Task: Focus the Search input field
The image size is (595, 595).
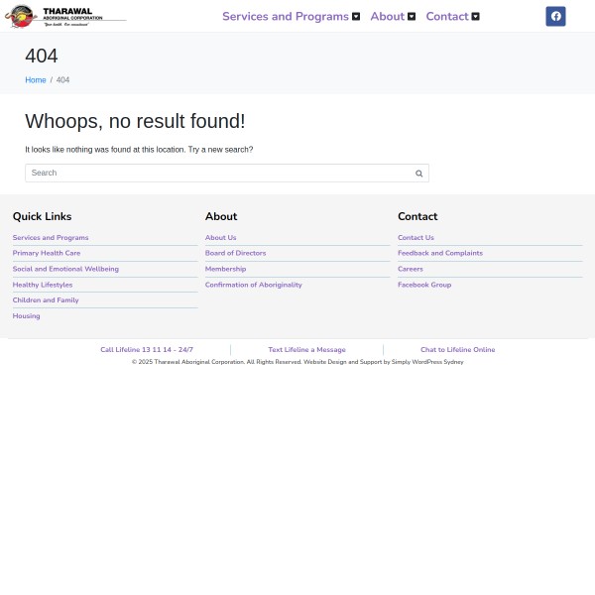Action: [218, 173]
